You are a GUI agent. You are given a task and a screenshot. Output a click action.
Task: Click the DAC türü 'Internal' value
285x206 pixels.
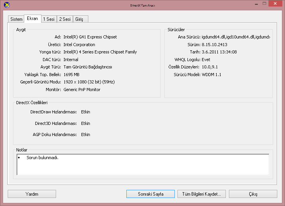[x=71, y=60]
